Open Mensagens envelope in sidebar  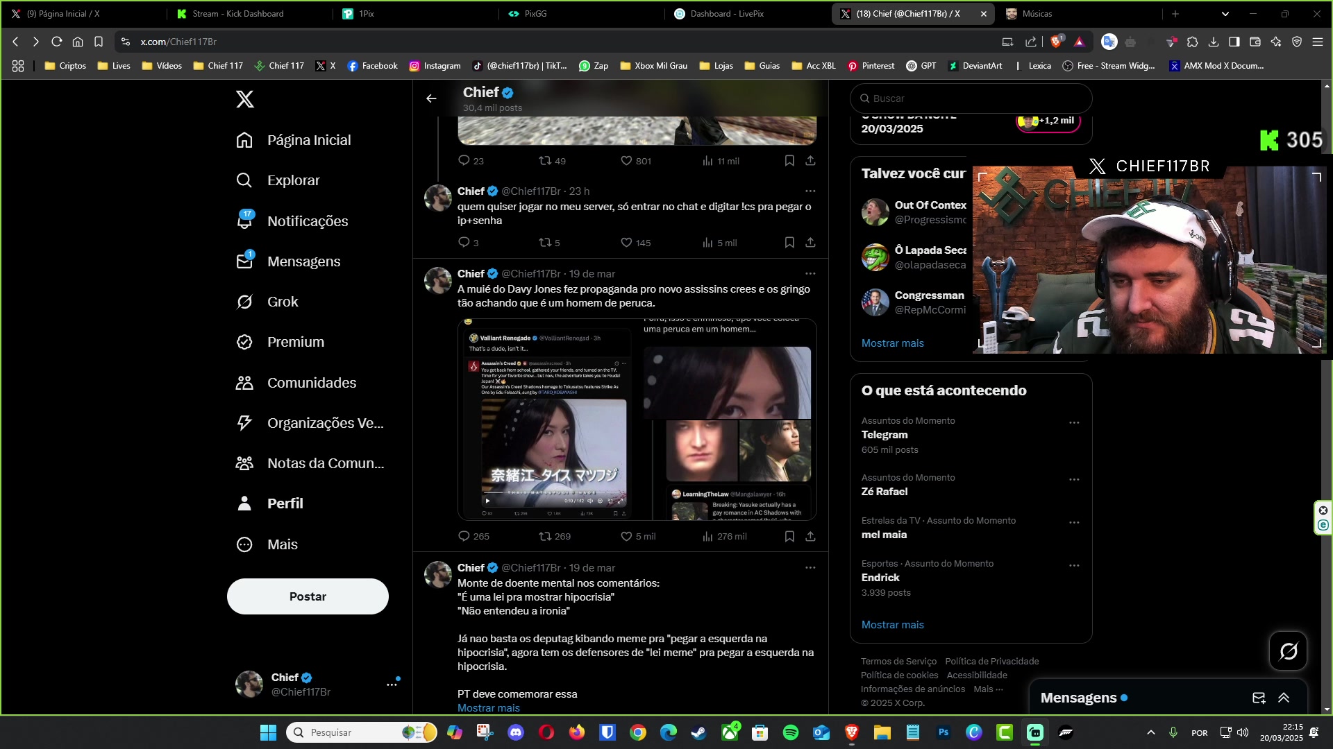point(244,261)
